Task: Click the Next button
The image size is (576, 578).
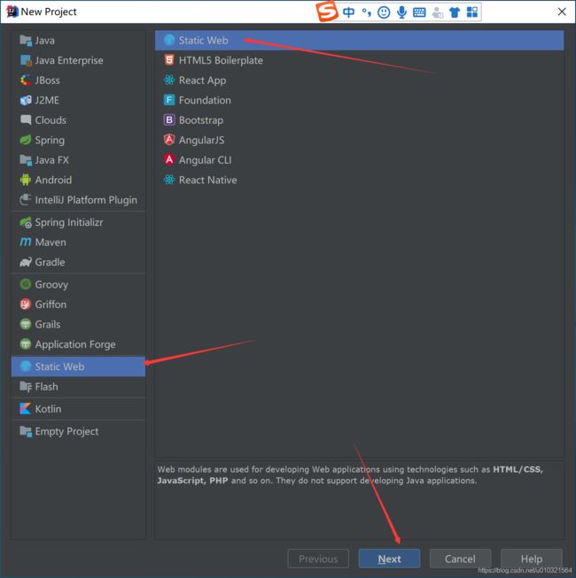Action: pyautogui.click(x=389, y=559)
